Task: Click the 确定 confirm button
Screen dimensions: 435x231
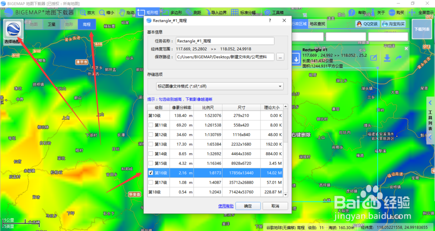Action: pyautogui.click(x=248, y=206)
